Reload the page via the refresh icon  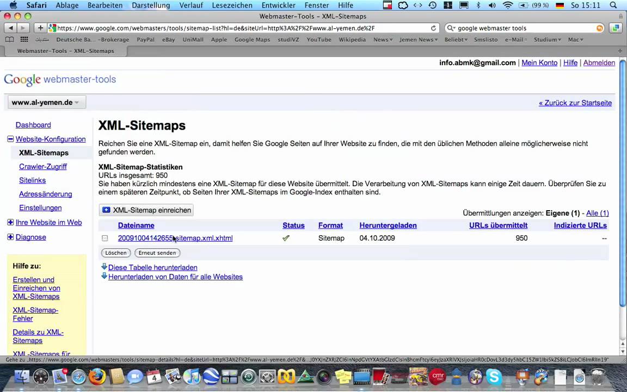pyautogui.click(x=433, y=28)
